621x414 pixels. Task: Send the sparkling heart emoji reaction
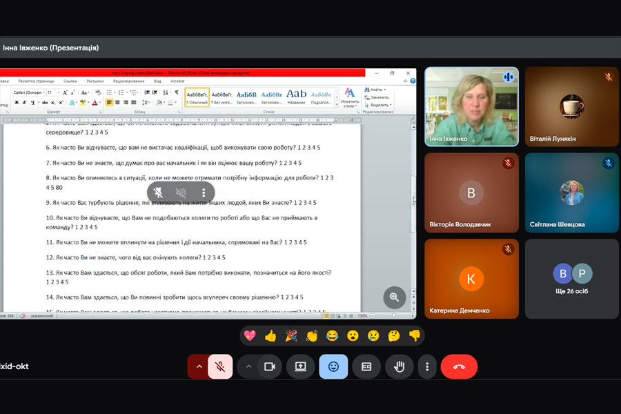[250, 336]
